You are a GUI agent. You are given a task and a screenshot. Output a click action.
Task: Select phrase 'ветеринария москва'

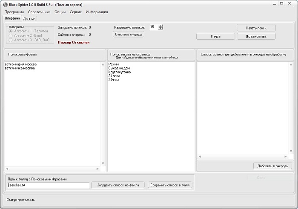[21, 64]
